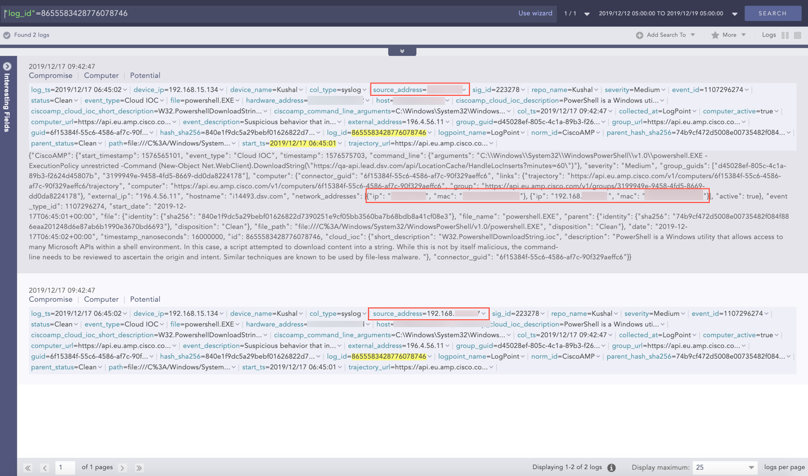
Task: Jump to first page with double-left arrow
Action: point(27,468)
